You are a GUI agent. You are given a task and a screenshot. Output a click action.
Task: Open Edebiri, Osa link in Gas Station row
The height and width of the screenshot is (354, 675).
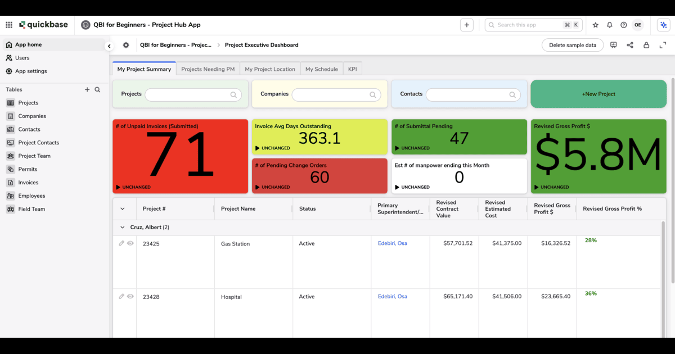[393, 243]
